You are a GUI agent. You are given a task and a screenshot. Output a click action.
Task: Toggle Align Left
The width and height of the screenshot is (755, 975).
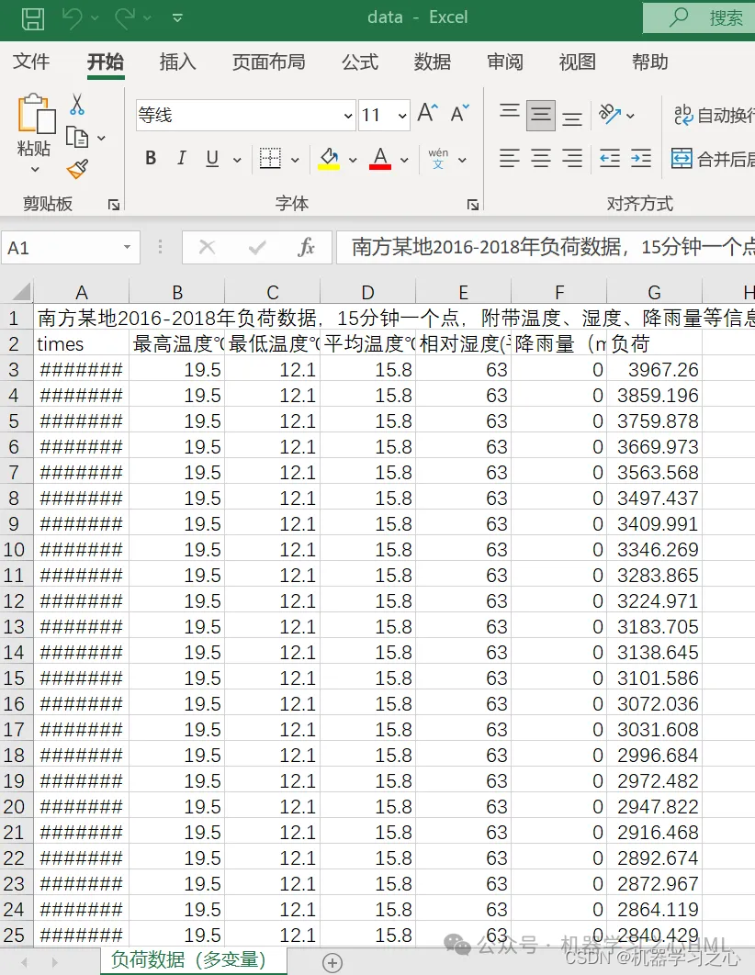click(510, 159)
